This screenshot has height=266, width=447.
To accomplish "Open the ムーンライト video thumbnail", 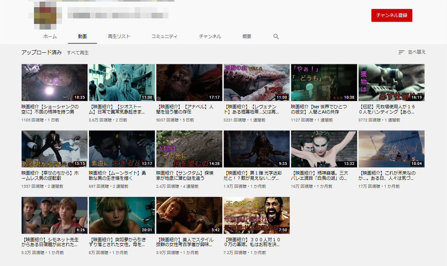I will (122, 149).
